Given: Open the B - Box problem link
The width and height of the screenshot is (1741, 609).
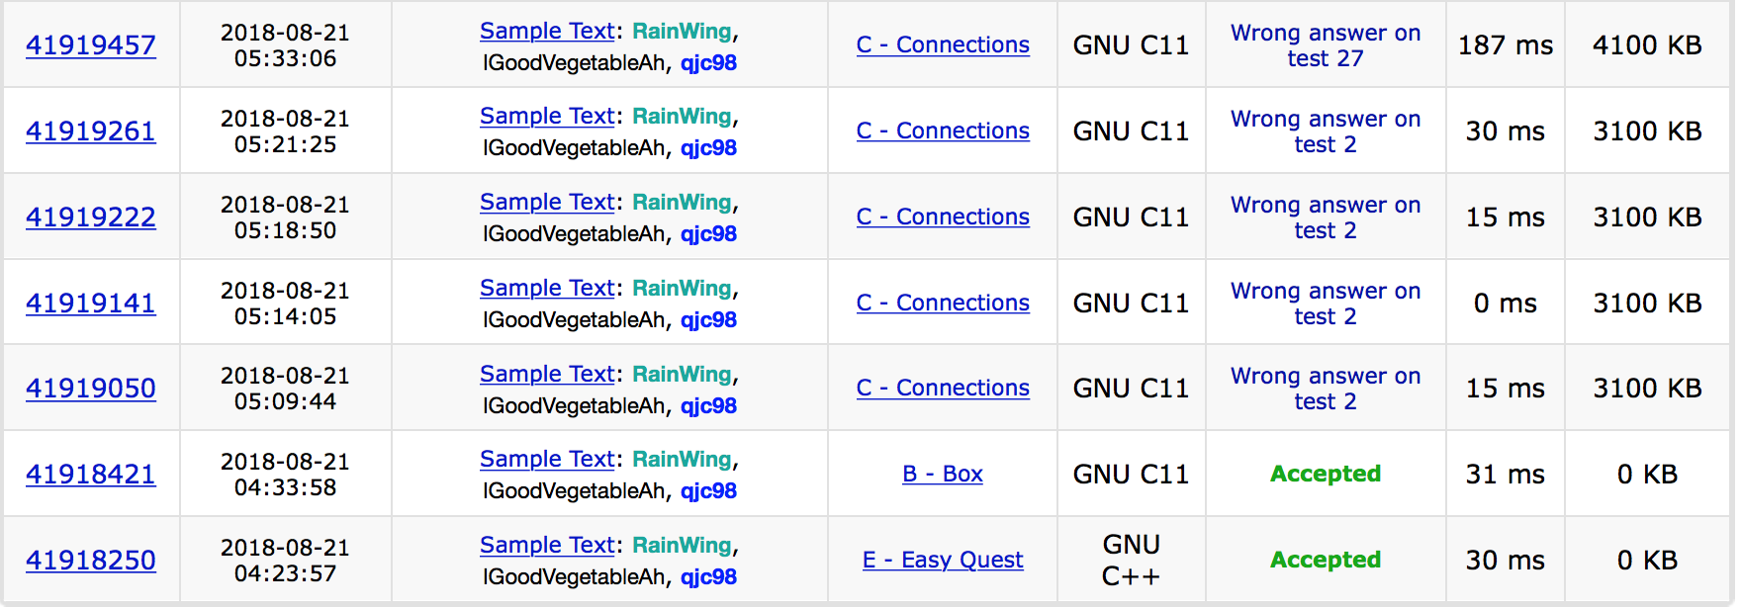Looking at the screenshot, I should tap(942, 475).
